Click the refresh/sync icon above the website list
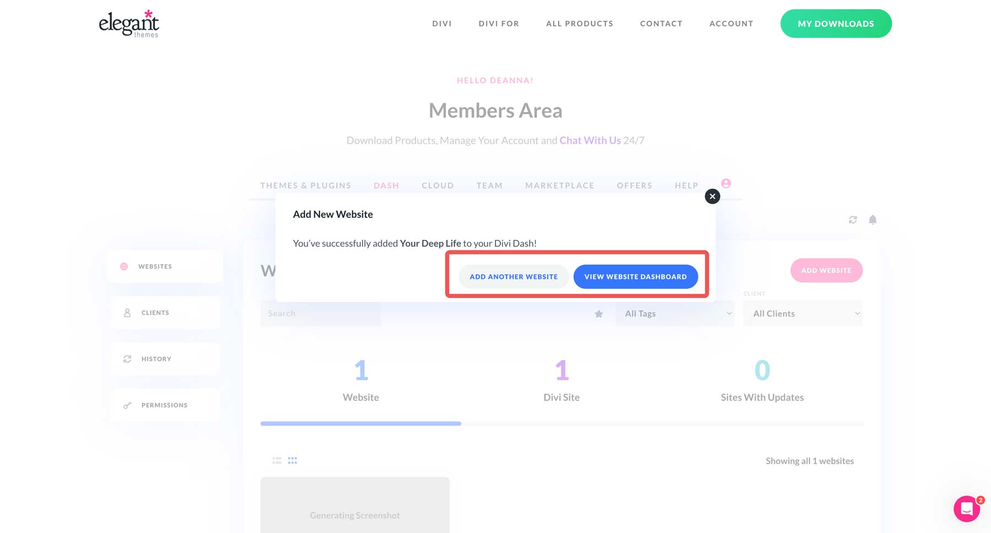 pyautogui.click(x=853, y=219)
